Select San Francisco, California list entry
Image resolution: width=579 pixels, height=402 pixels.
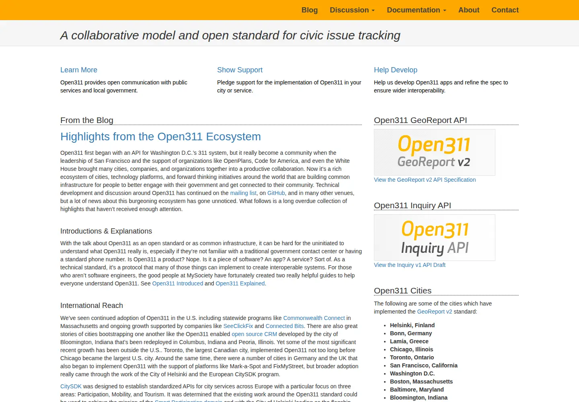click(x=424, y=365)
